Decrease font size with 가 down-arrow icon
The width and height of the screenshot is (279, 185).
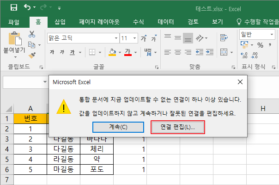pyautogui.click(x=154, y=38)
